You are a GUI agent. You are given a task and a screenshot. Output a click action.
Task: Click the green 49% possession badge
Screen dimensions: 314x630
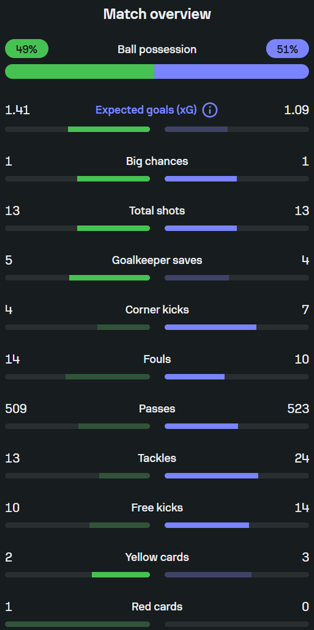(26, 49)
